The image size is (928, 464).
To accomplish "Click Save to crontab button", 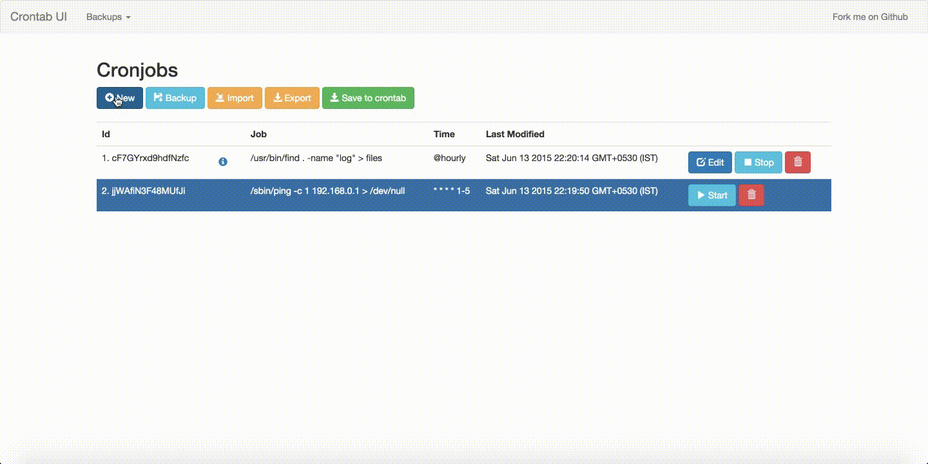I will pyautogui.click(x=368, y=98).
